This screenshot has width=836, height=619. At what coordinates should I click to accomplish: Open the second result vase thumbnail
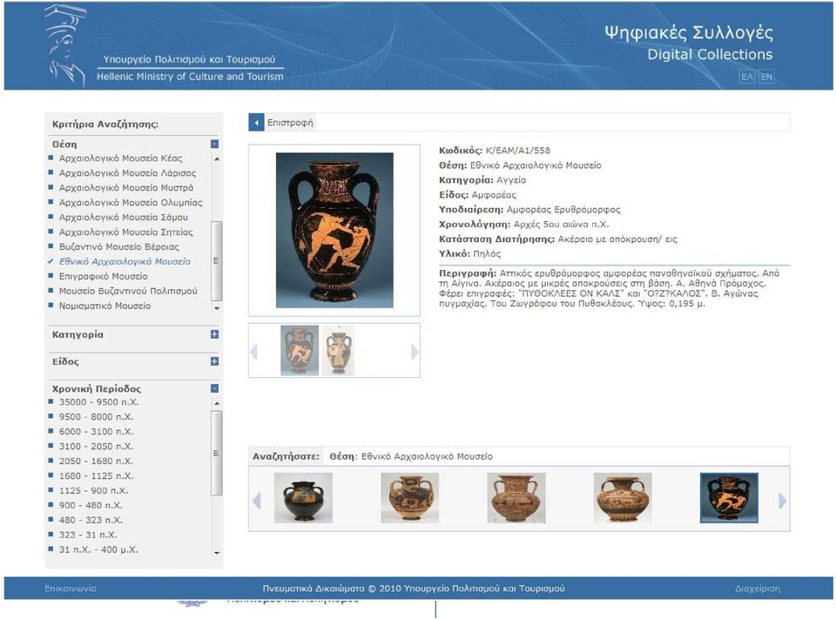[409, 497]
